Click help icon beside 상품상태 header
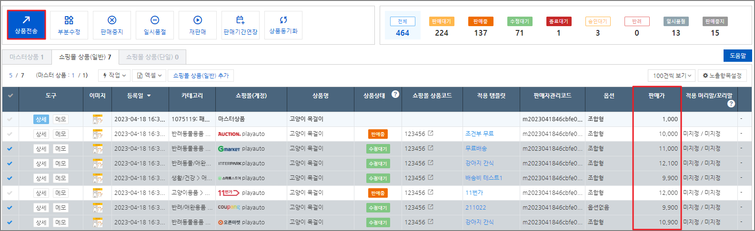The image size is (755, 231). pyautogui.click(x=395, y=94)
